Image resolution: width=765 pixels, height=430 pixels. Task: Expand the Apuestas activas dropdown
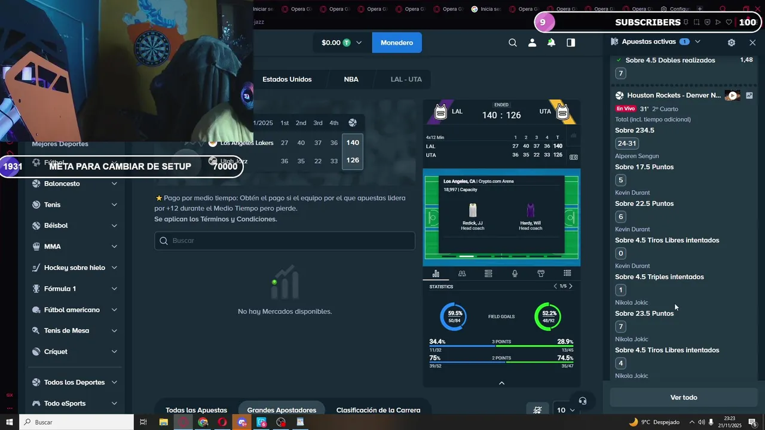pos(697,42)
